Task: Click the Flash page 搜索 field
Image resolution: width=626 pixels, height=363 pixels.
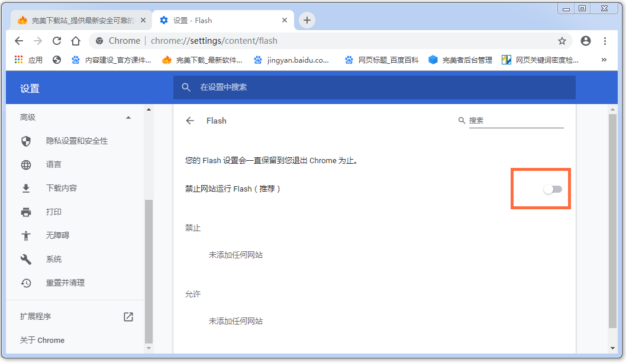Action: tap(516, 121)
